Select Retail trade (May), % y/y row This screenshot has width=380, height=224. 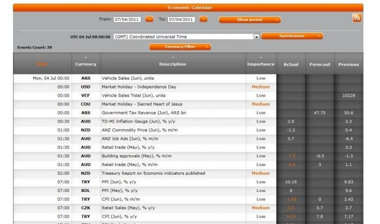[188, 148]
